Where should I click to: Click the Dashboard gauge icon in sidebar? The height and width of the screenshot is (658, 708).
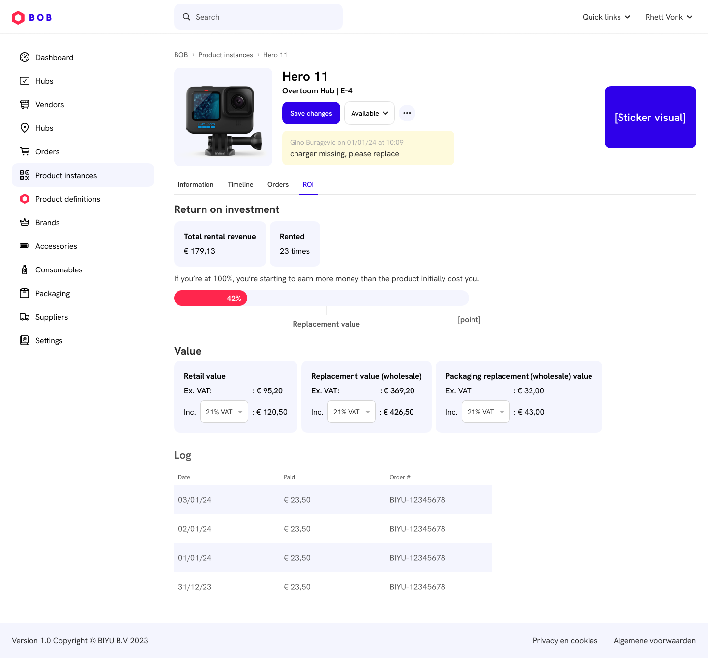pyautogui.click(x=25, y=57)
